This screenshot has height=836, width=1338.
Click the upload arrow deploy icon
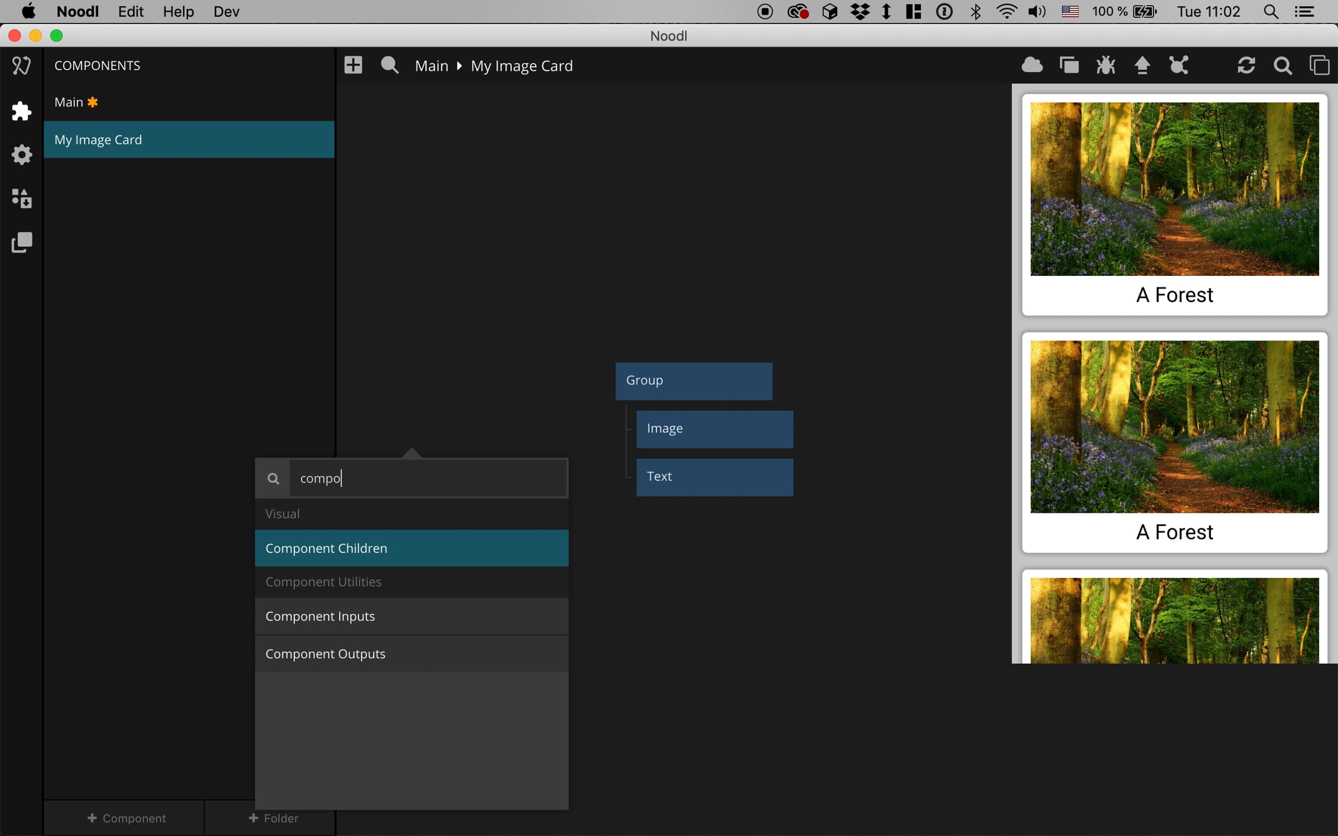click(x=1142, y=65)
